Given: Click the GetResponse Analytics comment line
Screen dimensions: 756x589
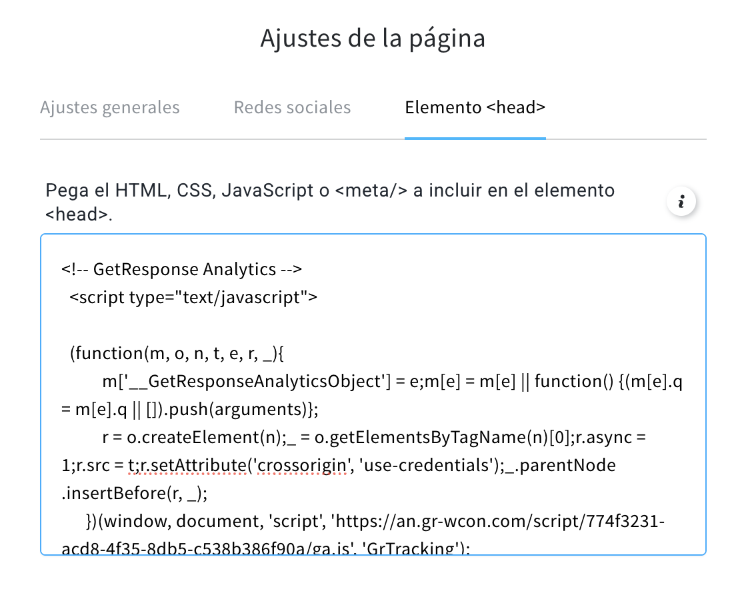Looking at the screenshot, I should [181, 269].
